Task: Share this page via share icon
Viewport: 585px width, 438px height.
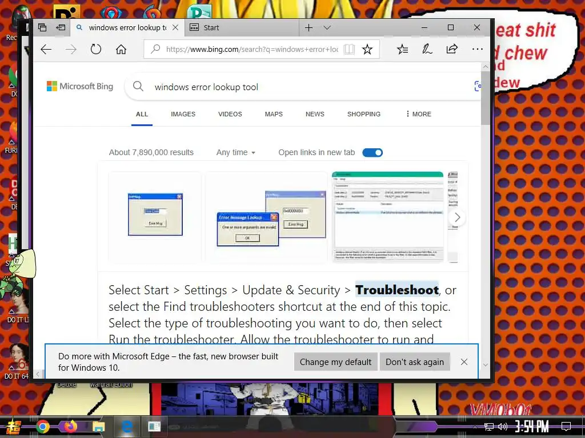Action: click(x=452, y=49)
